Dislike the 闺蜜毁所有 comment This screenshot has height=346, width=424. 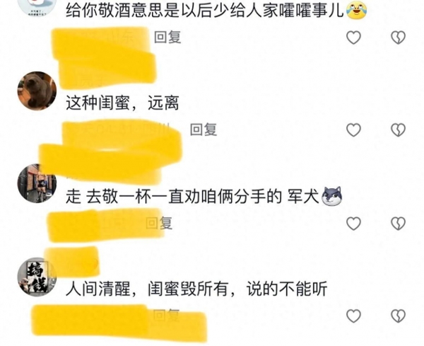[398, 316]
